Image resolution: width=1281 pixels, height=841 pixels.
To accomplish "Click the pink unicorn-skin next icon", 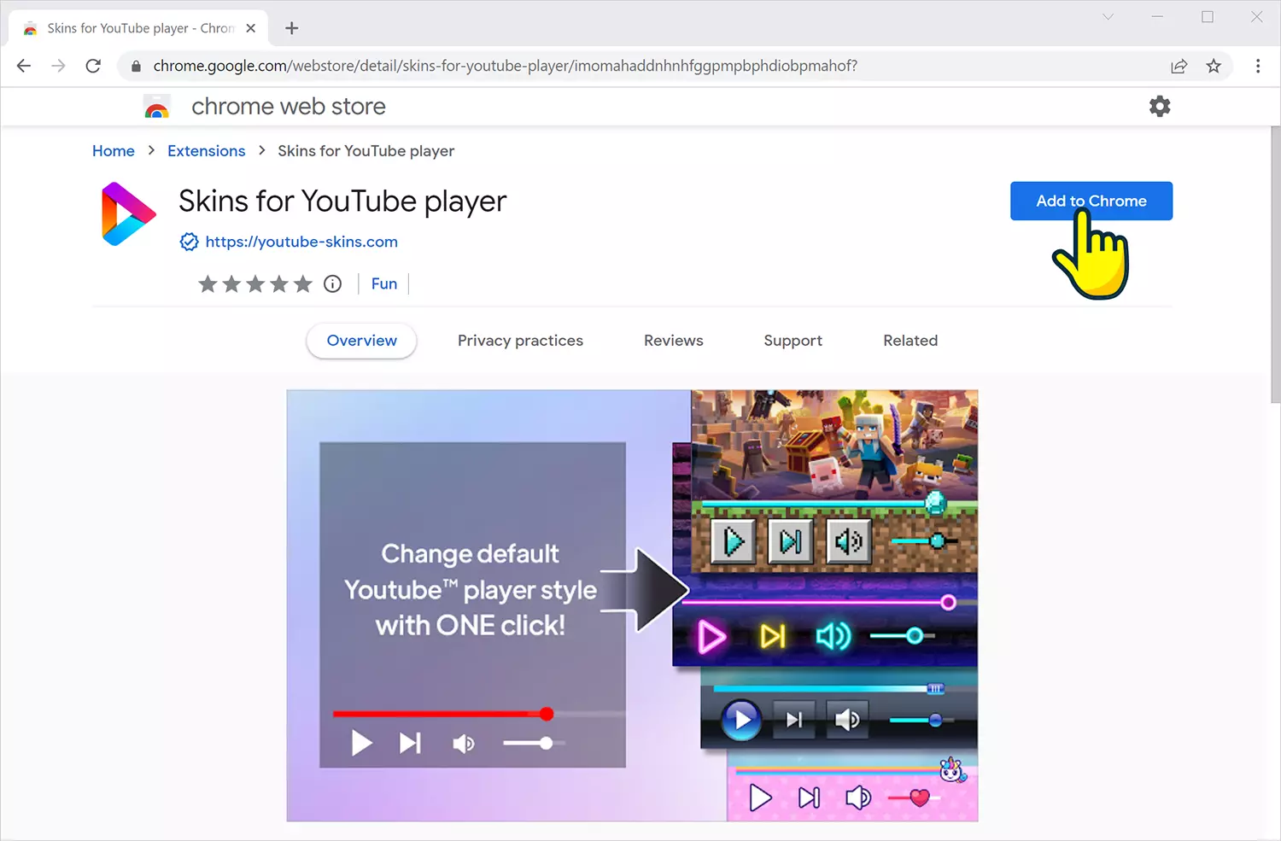I will (809, 797).
